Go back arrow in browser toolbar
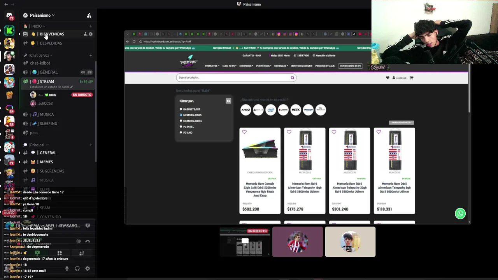Screen dimensions: 498x280 [128, 42]
